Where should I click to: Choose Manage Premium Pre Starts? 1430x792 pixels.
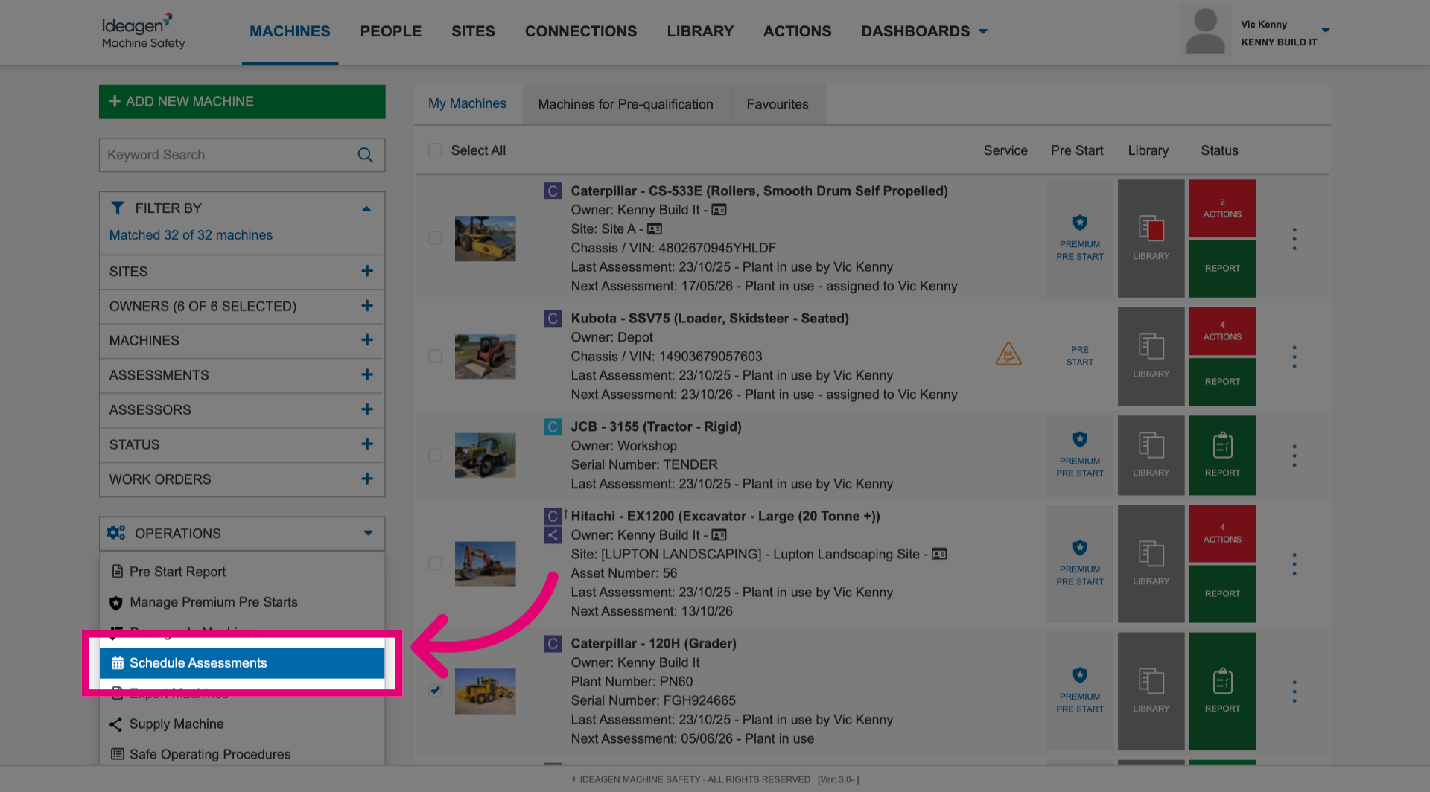pos(242,602)
